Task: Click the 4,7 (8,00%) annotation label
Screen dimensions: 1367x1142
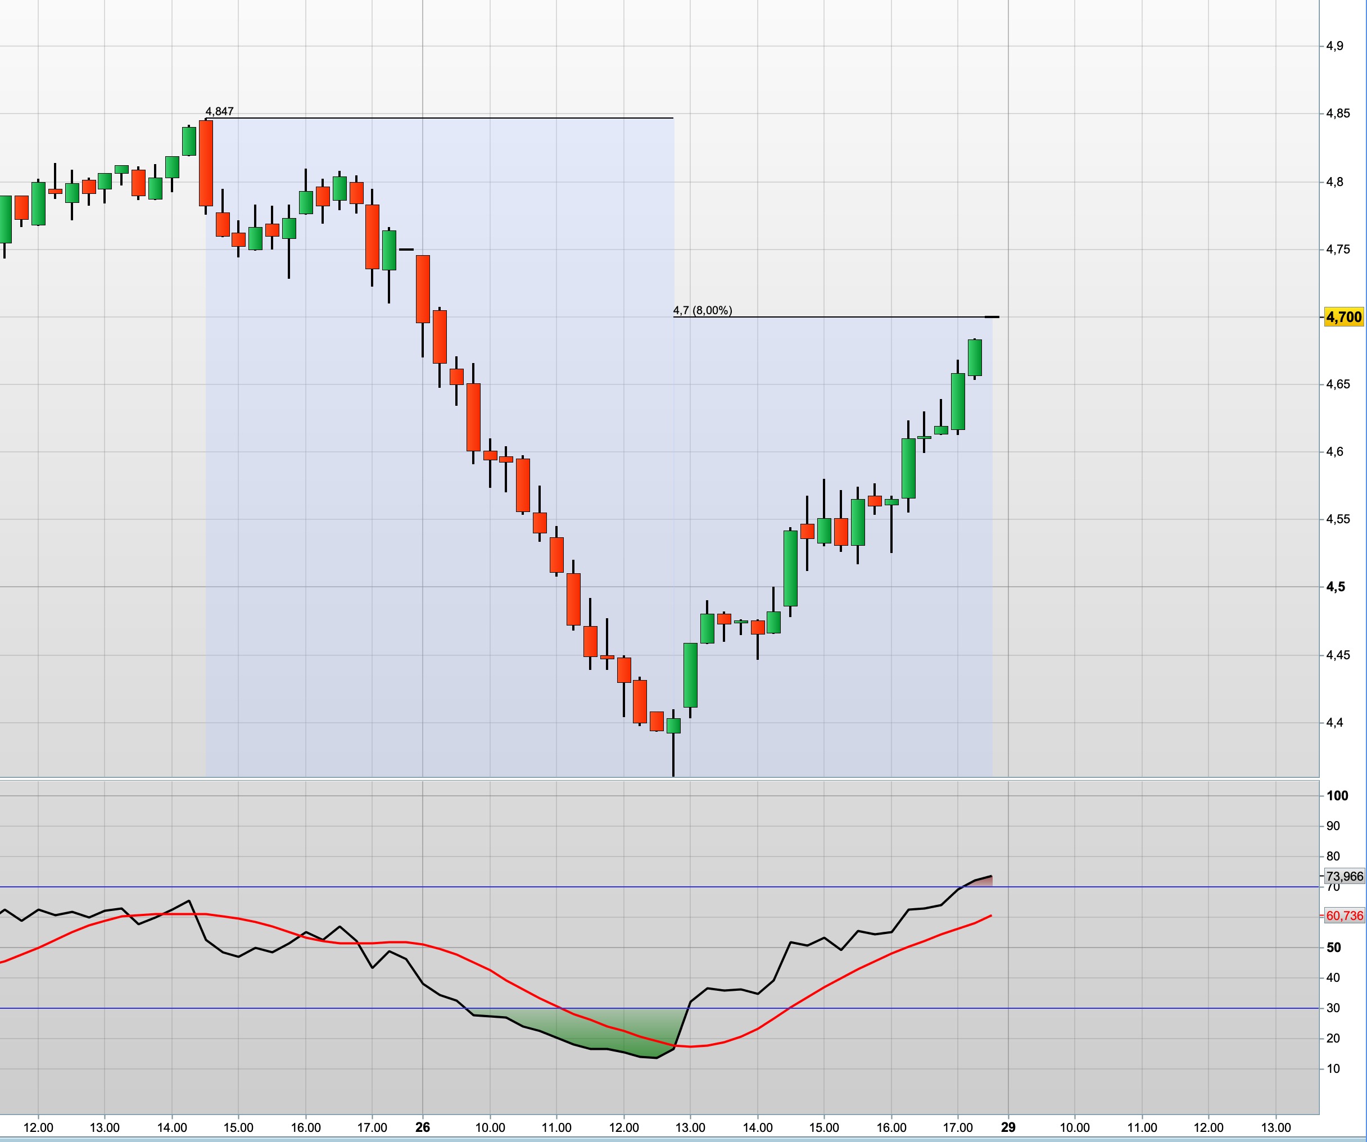Action: click(x=703, y=310)
